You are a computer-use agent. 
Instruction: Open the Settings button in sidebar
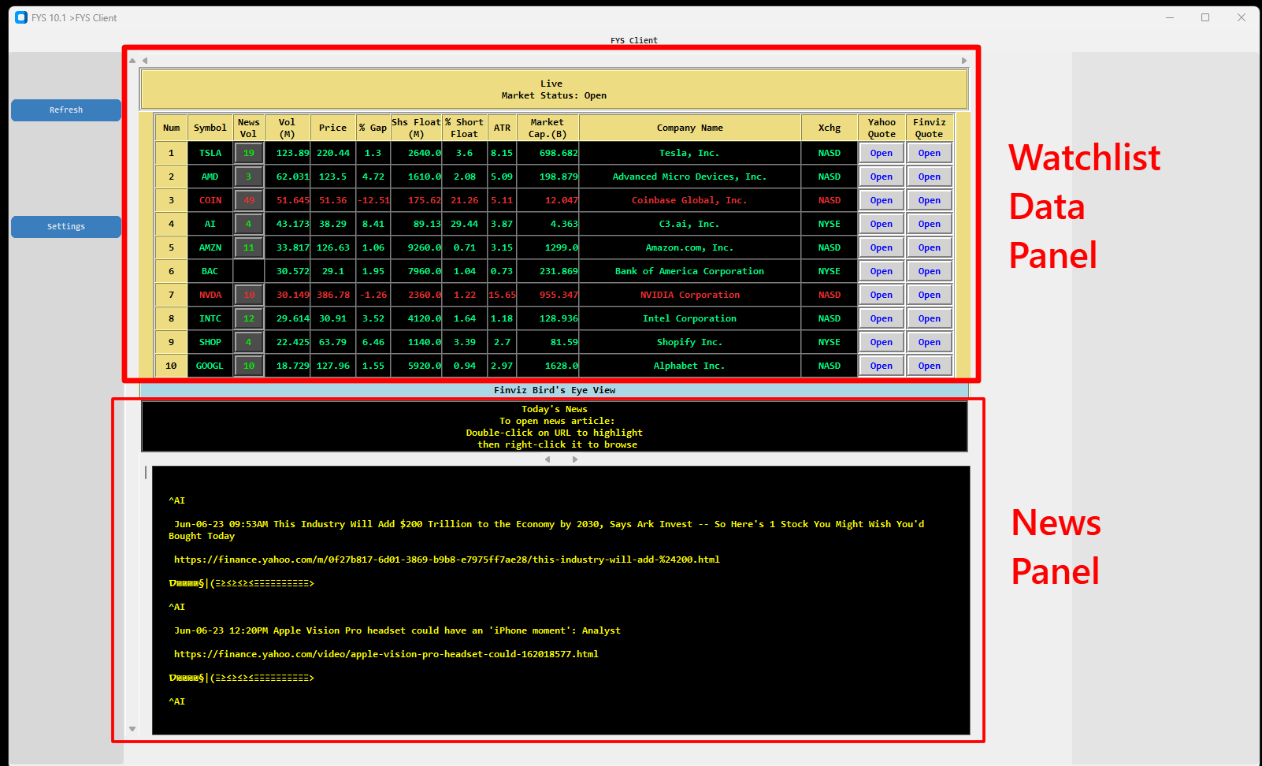click(66, 227)
